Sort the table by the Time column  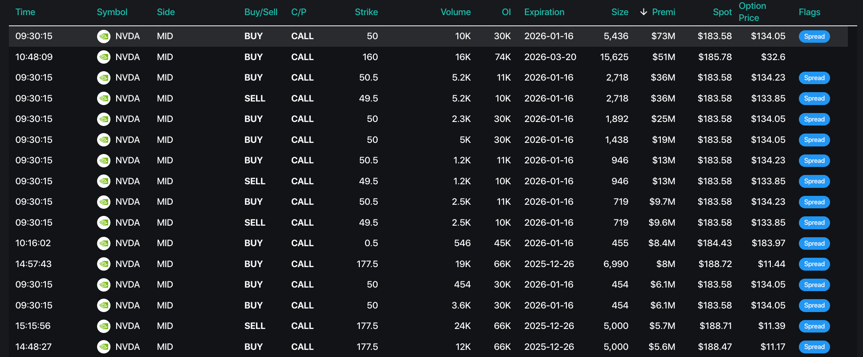[25, 12]
